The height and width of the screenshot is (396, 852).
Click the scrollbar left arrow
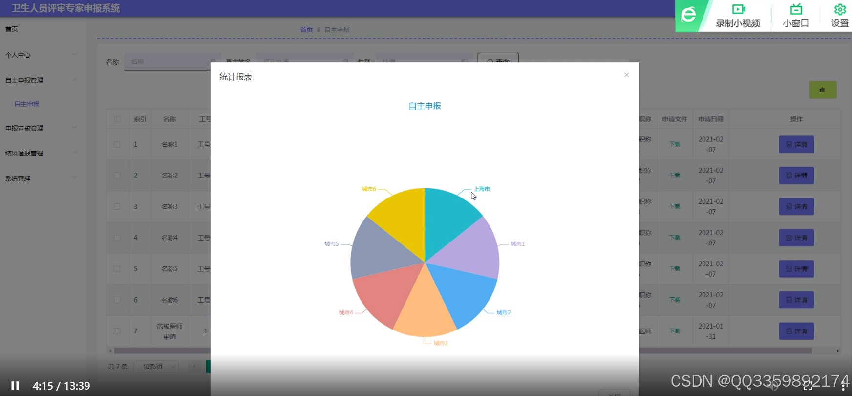click(x=110, y=351)
